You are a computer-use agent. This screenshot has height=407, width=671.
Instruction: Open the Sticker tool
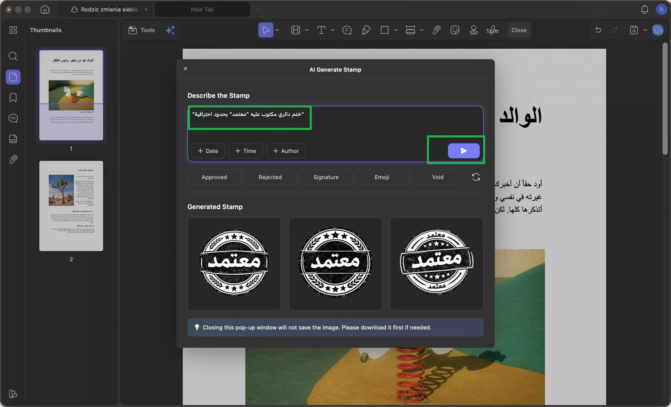point(455,30)
